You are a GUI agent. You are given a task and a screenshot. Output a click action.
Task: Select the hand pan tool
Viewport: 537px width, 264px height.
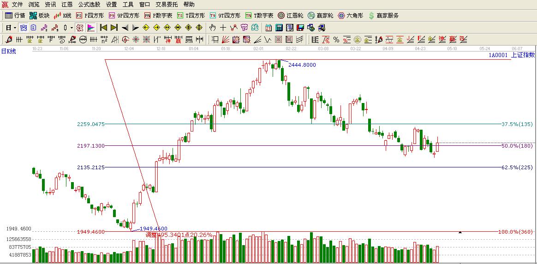pos(213,28)
